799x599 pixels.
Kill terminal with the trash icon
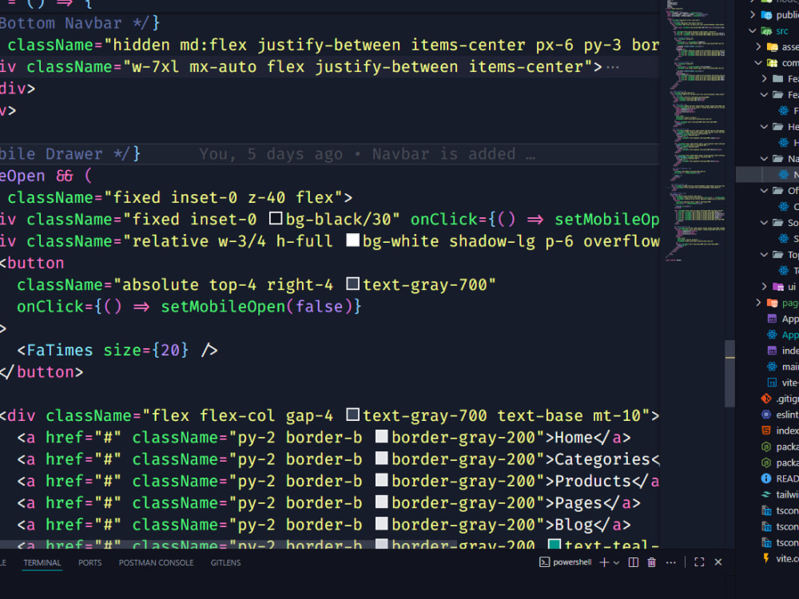point(652,562)
